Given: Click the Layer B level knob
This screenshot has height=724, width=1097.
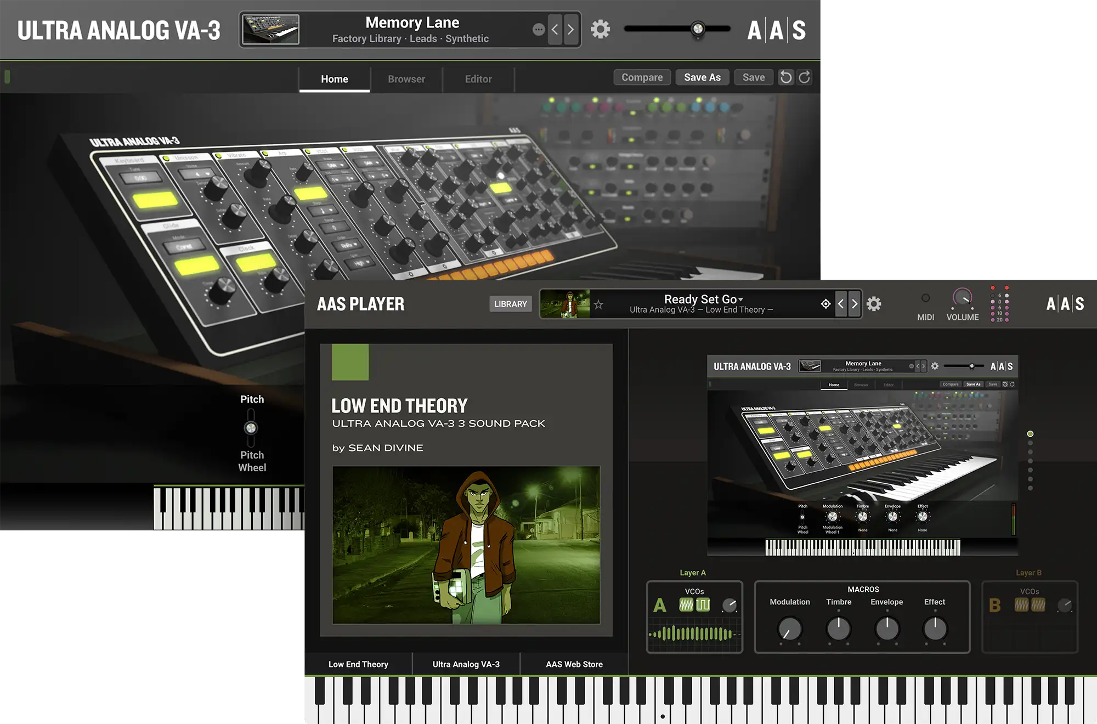Looking at the screenshot, I should [1065, 605].
